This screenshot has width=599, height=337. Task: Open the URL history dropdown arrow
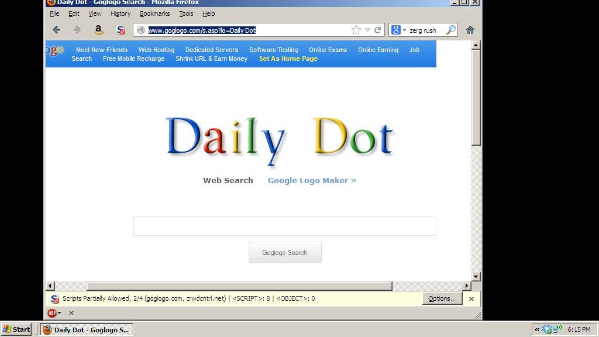(x=367, y=30)
